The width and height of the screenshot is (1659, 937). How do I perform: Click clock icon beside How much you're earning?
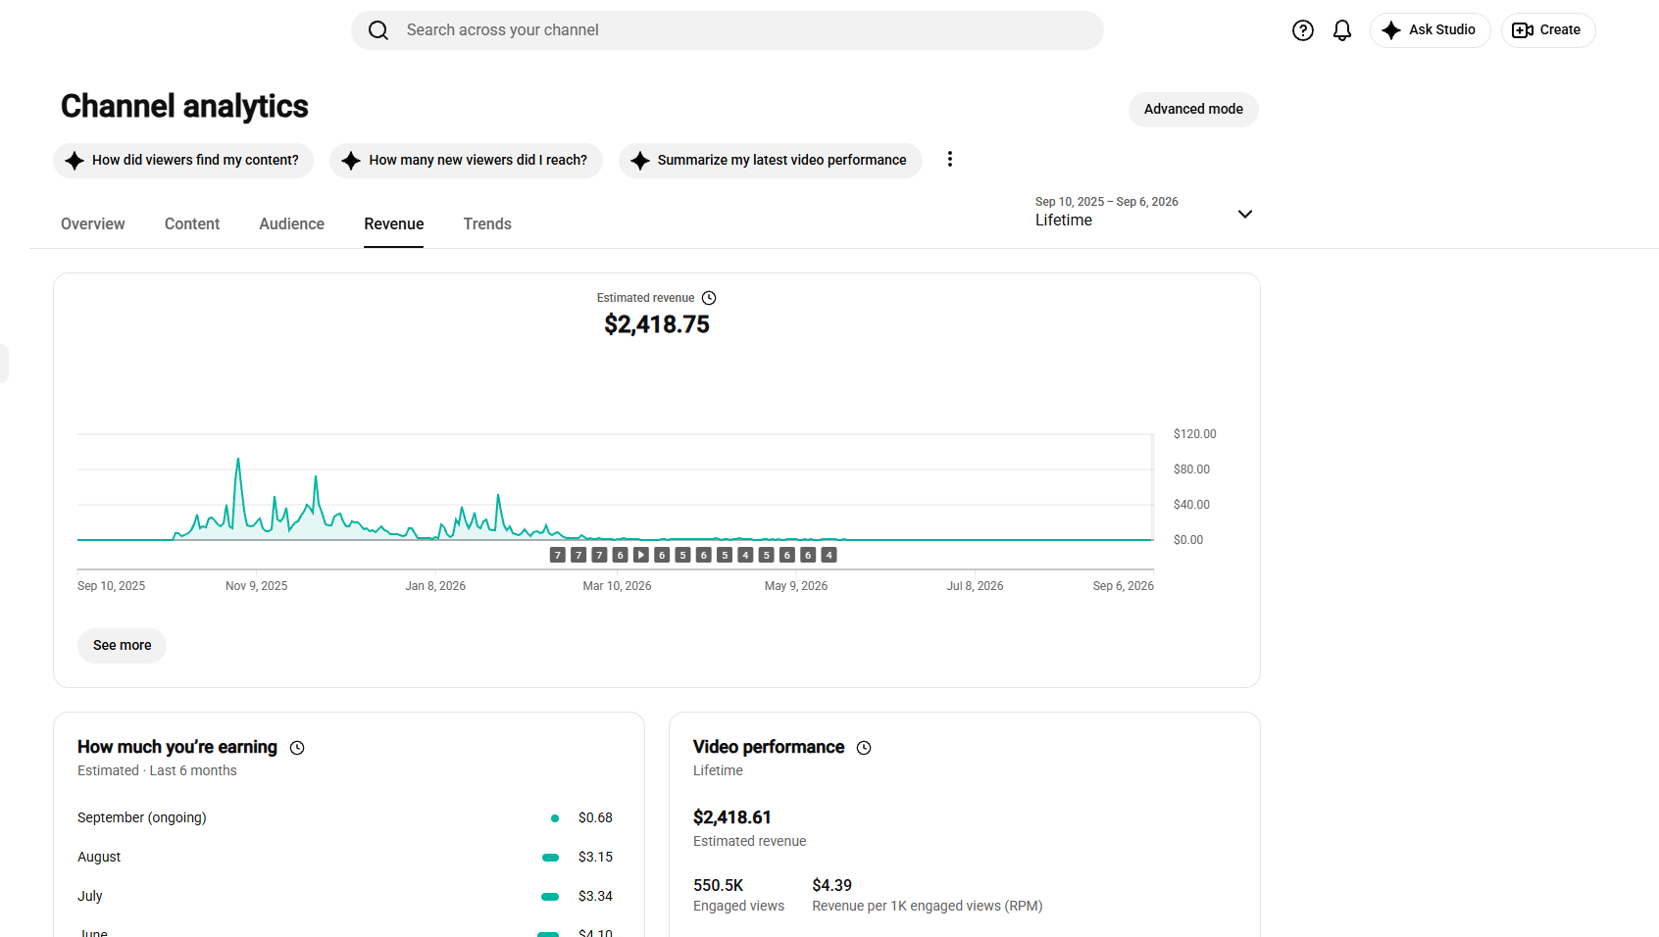click(297, 748)
